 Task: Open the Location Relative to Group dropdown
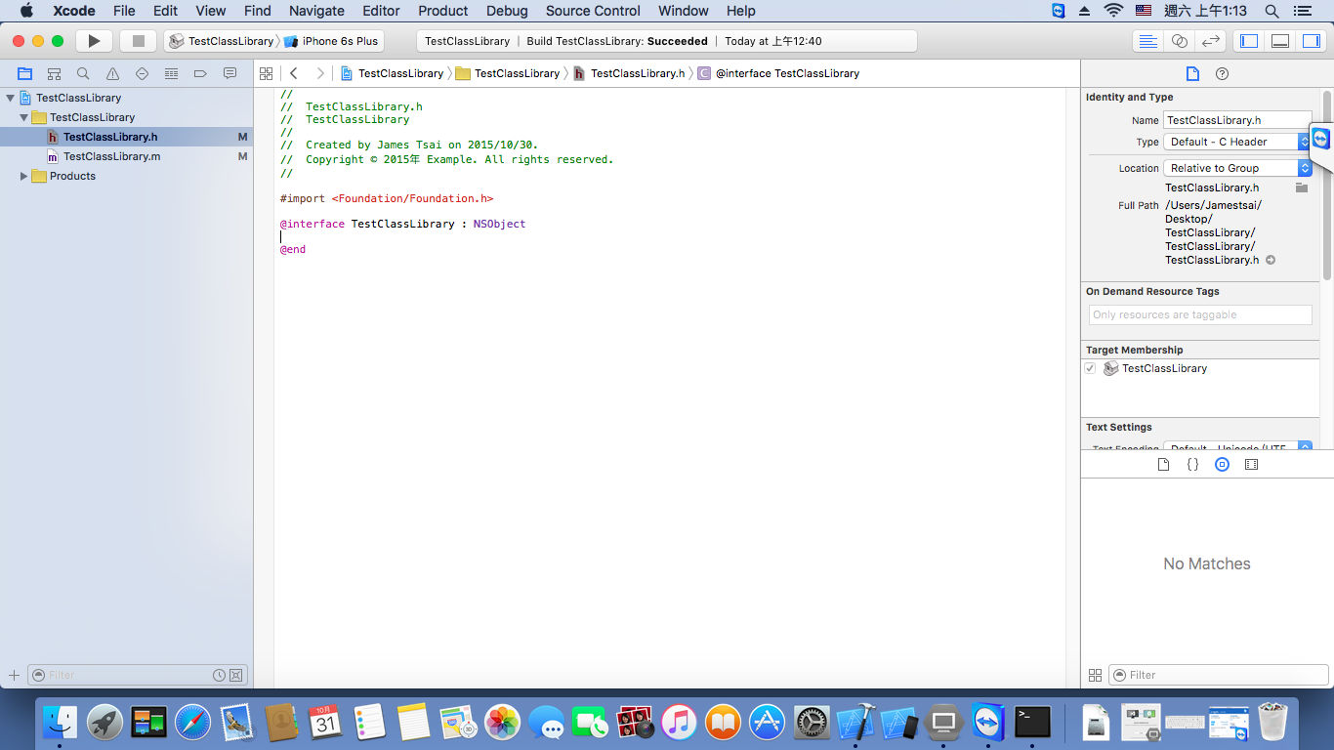(x=1237, y=168)
